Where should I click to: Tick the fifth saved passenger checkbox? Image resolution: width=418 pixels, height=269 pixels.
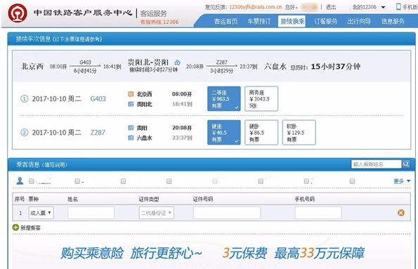(215, 181)
